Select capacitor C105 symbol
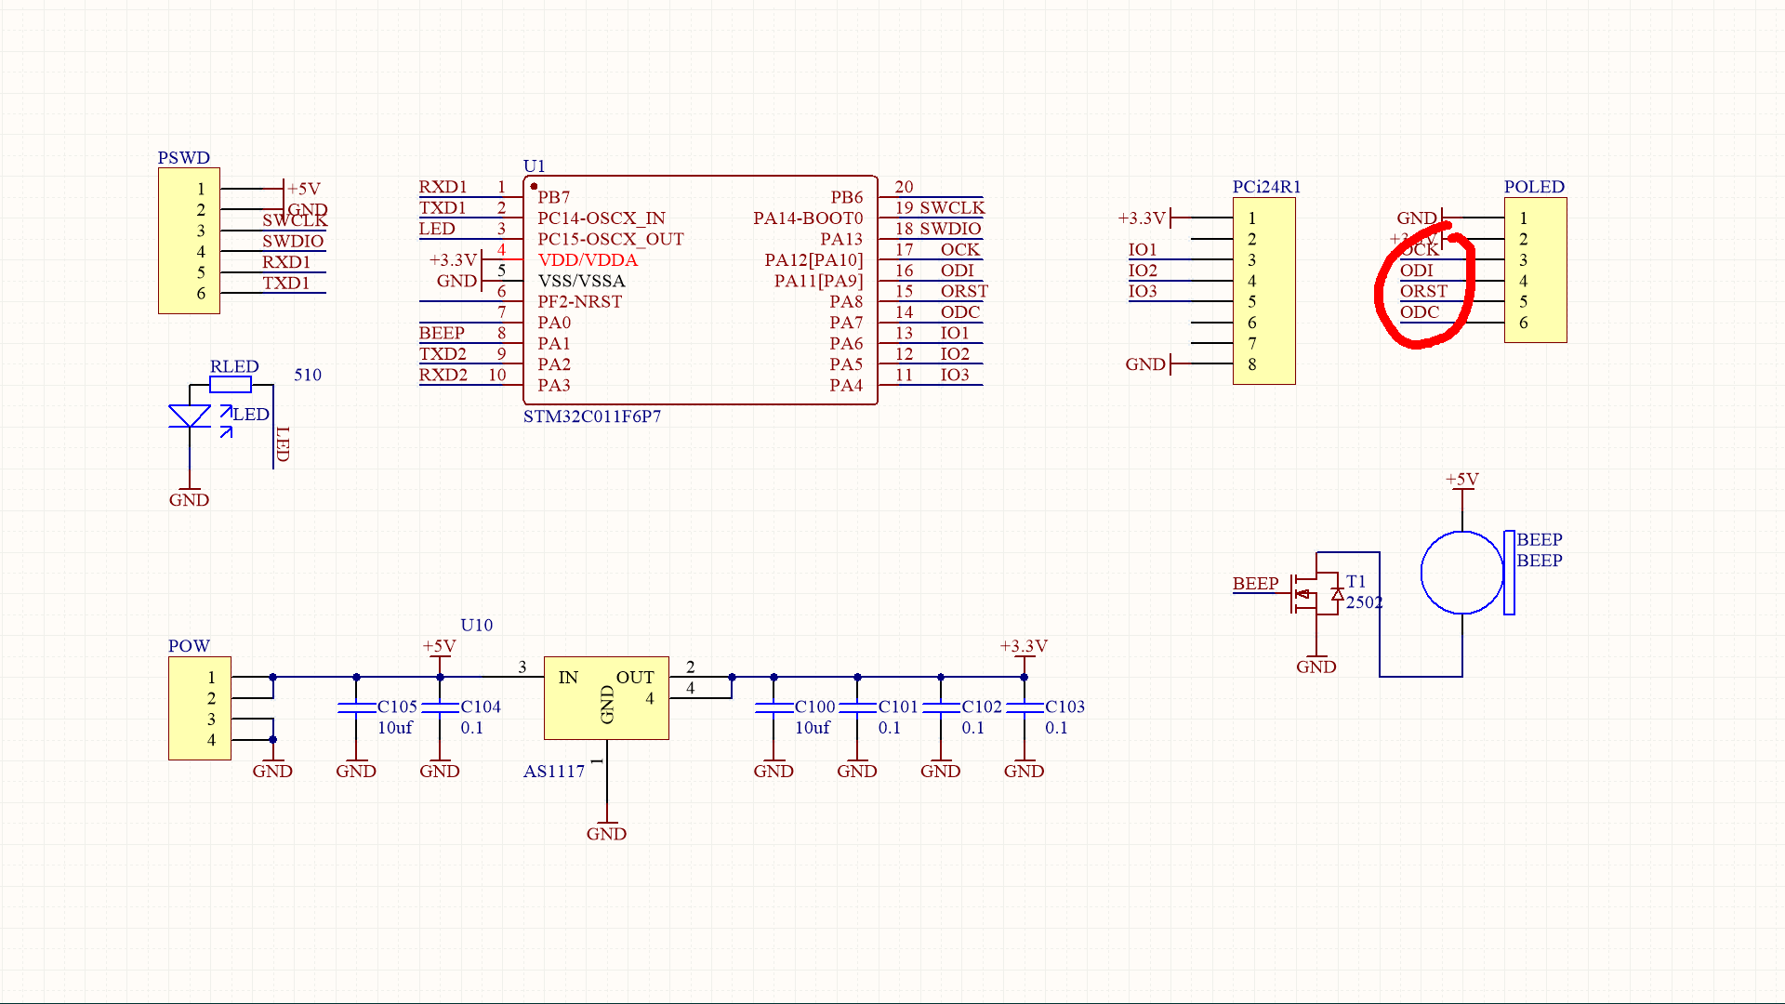1785x1004 pixels. click(356, 708)
